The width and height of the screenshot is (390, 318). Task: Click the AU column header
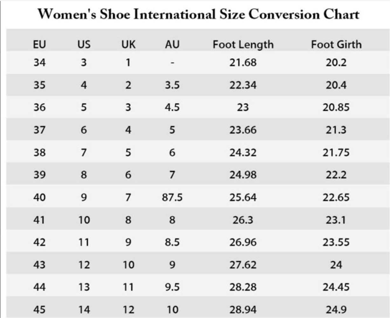point(172,45)
